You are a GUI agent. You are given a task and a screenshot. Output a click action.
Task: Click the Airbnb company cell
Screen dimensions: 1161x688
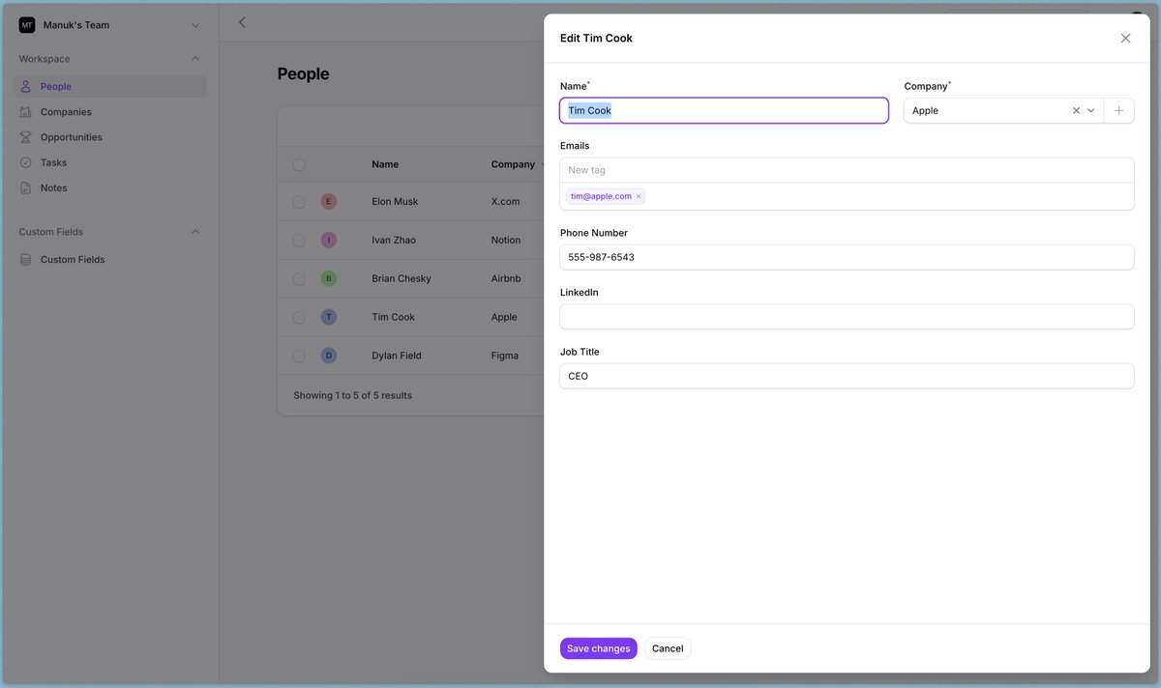[506, 278]
